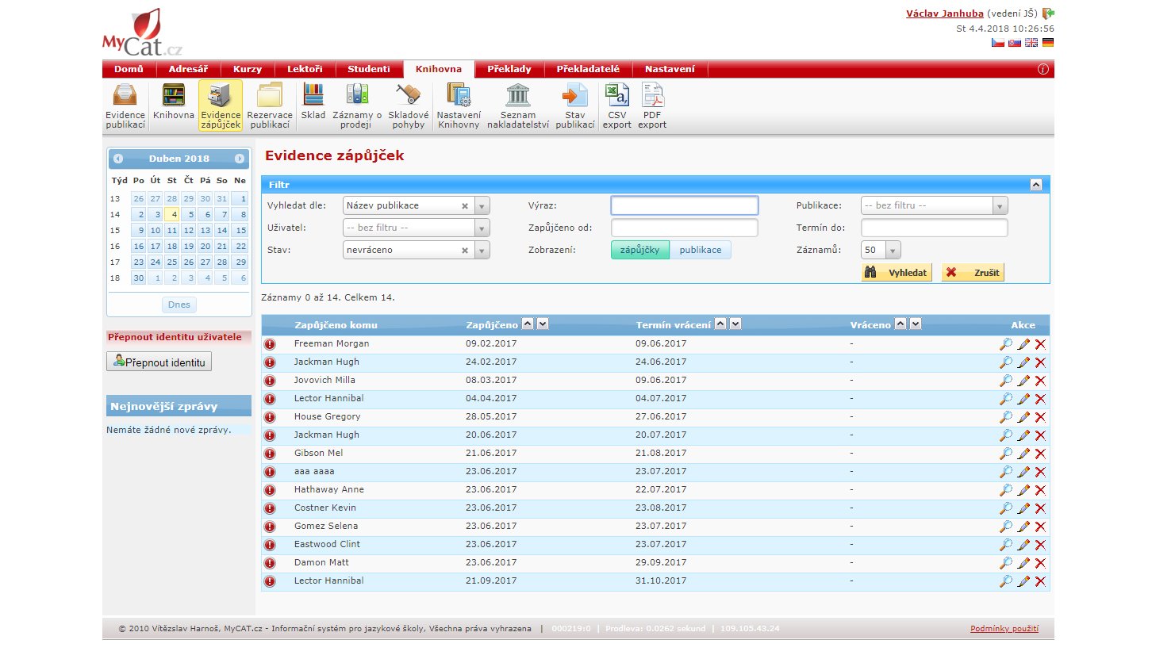Click the Zapůjčeno od date field

[685, 228]
